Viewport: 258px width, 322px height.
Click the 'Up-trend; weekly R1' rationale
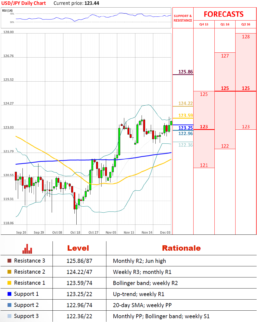click(139, 294)
